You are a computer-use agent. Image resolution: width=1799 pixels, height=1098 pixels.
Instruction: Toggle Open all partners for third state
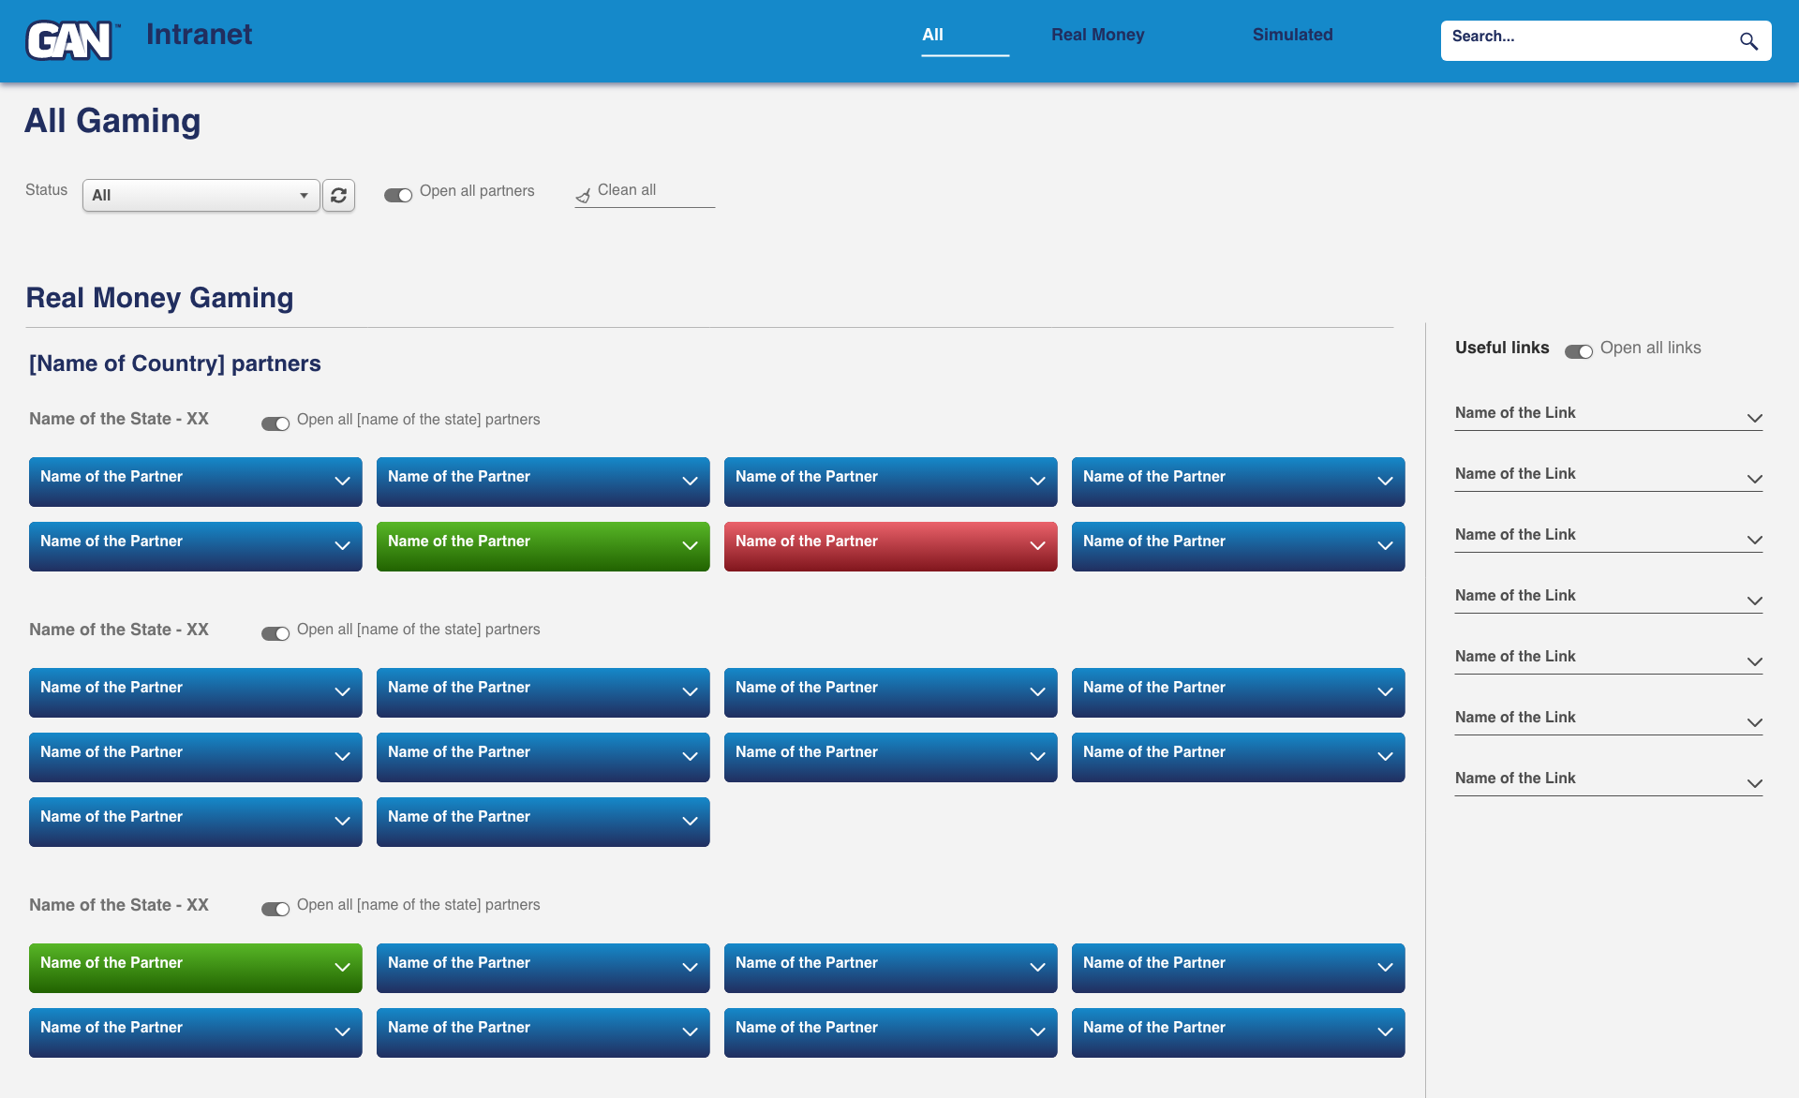(275, 909)
